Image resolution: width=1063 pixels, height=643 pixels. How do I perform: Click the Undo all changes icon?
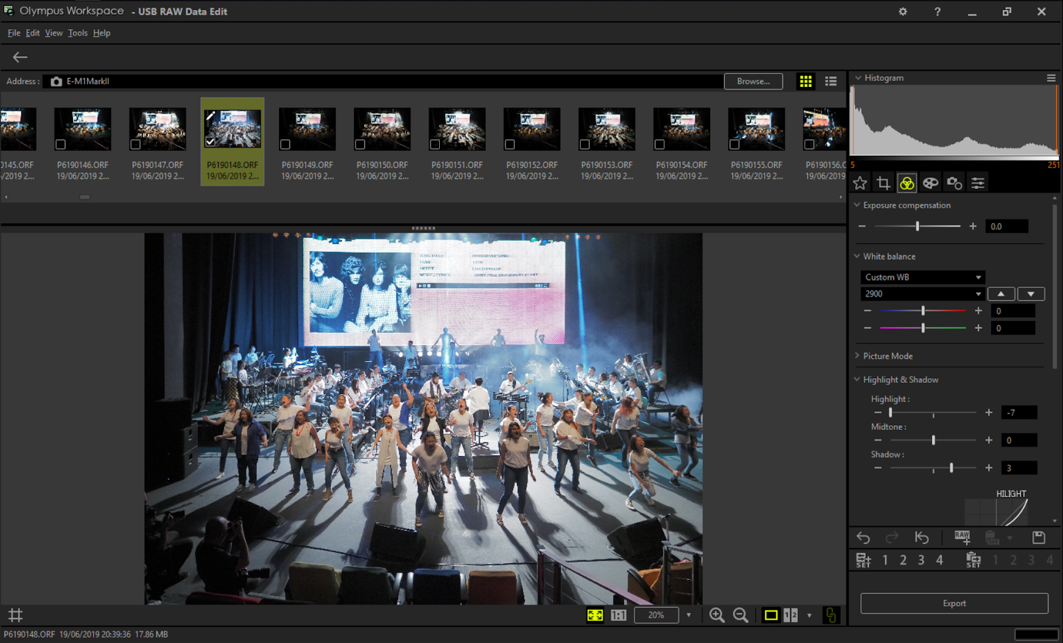923,537
